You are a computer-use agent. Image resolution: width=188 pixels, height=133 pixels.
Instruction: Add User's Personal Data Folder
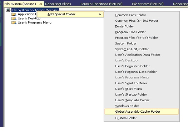click(x=142, y=72)
